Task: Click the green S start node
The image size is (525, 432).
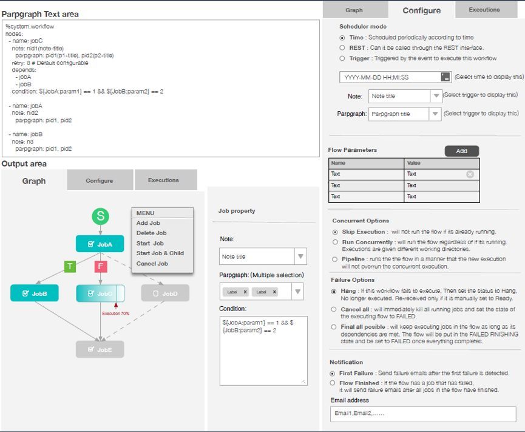Action: point(100,216)
